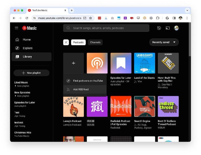Click the search magnifier icon
This screenshot has width=201, height=155.
(68, 28)
